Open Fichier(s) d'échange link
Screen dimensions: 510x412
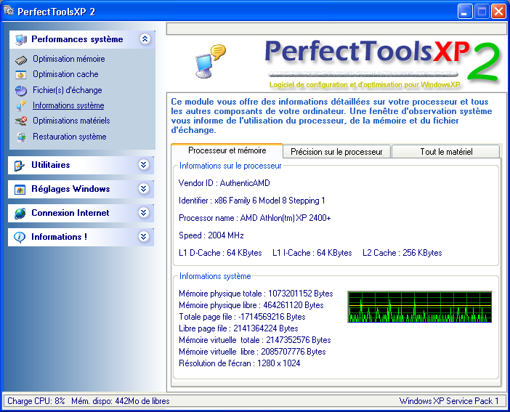(68, 90)
